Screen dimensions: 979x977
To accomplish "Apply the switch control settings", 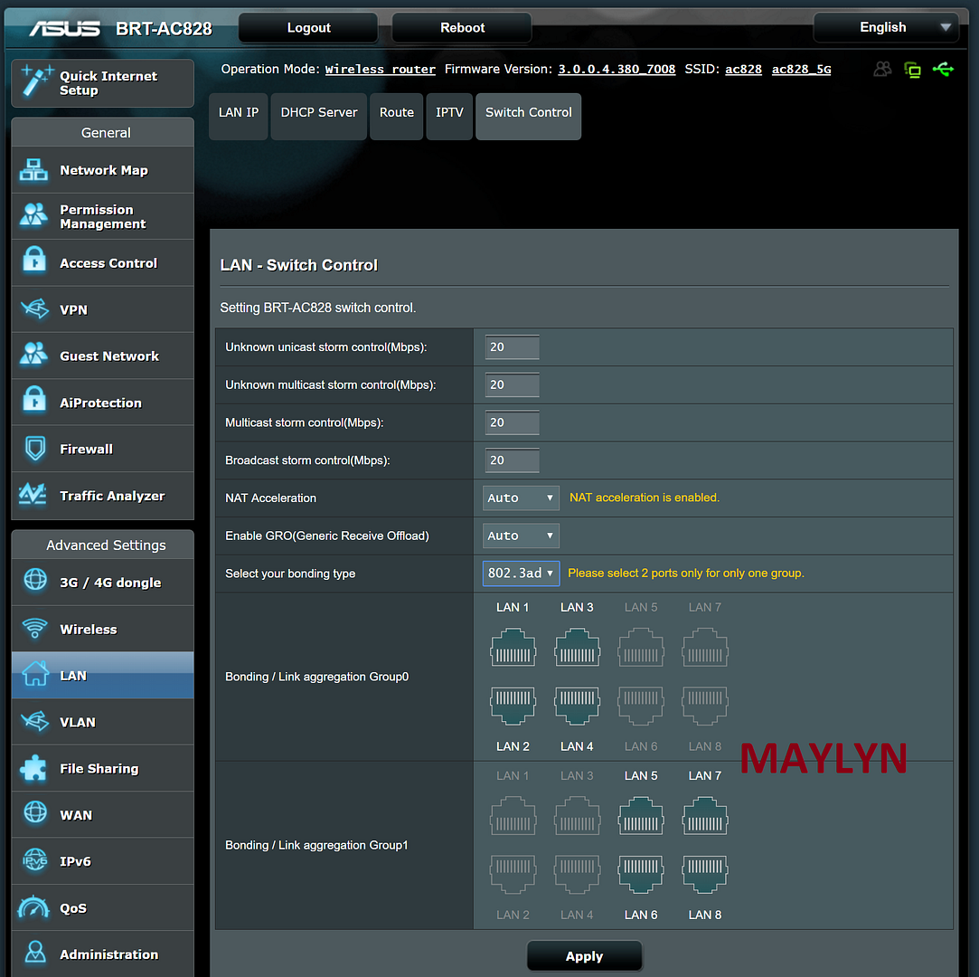I will 584,956.
